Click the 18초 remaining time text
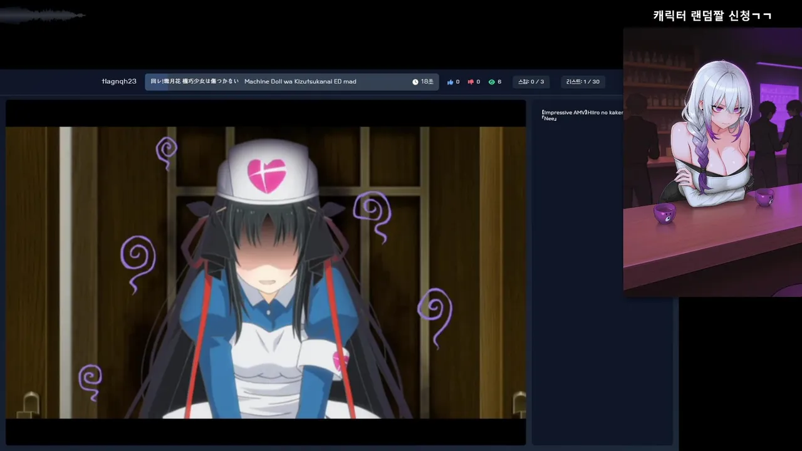This screenshot has width=802, height=451. (x=427, y=82)
